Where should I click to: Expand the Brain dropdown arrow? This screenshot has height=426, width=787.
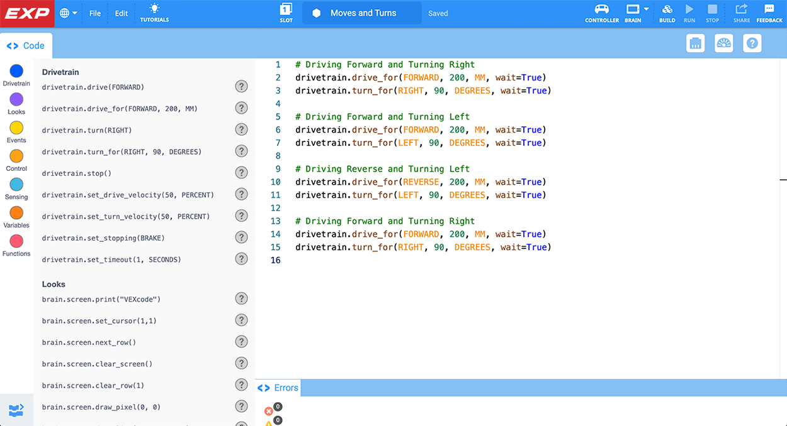click(646, 9)
